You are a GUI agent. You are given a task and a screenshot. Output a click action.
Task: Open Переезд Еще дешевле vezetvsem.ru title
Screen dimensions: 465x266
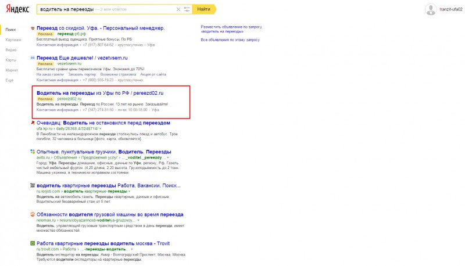pos(82,57)
